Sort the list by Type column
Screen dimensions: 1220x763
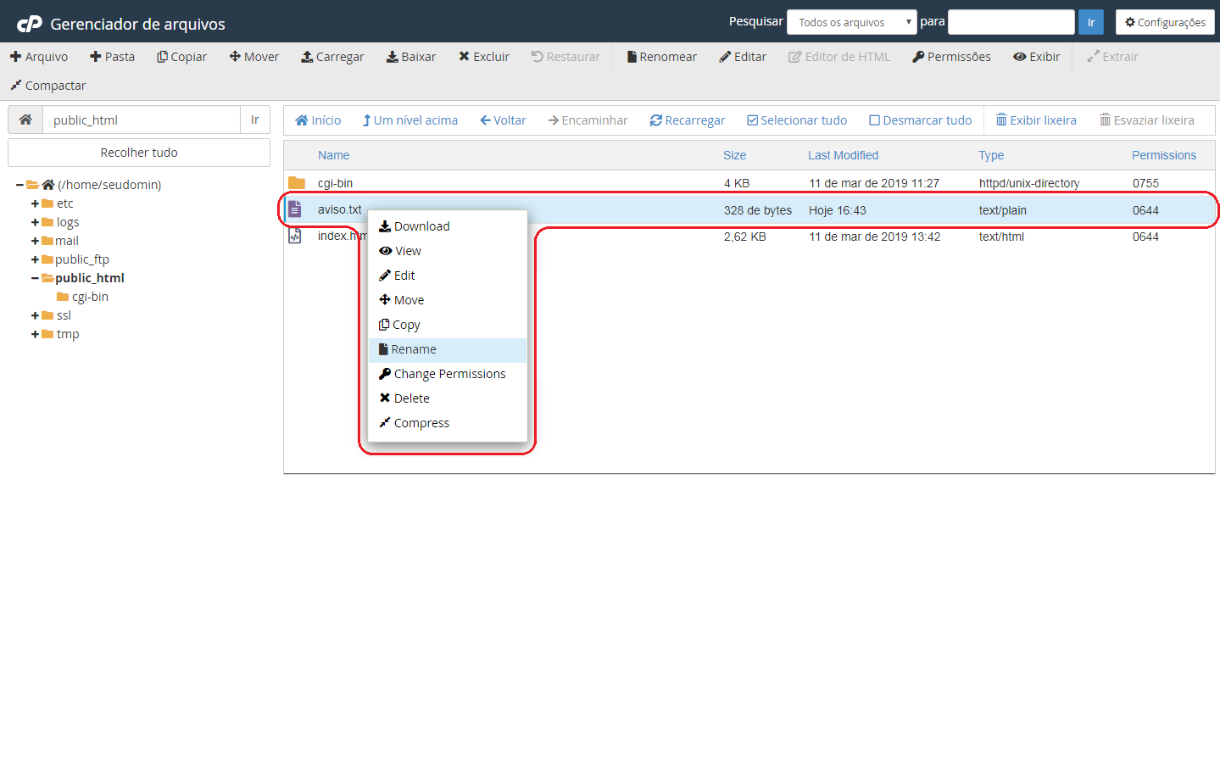click(991, 155)
